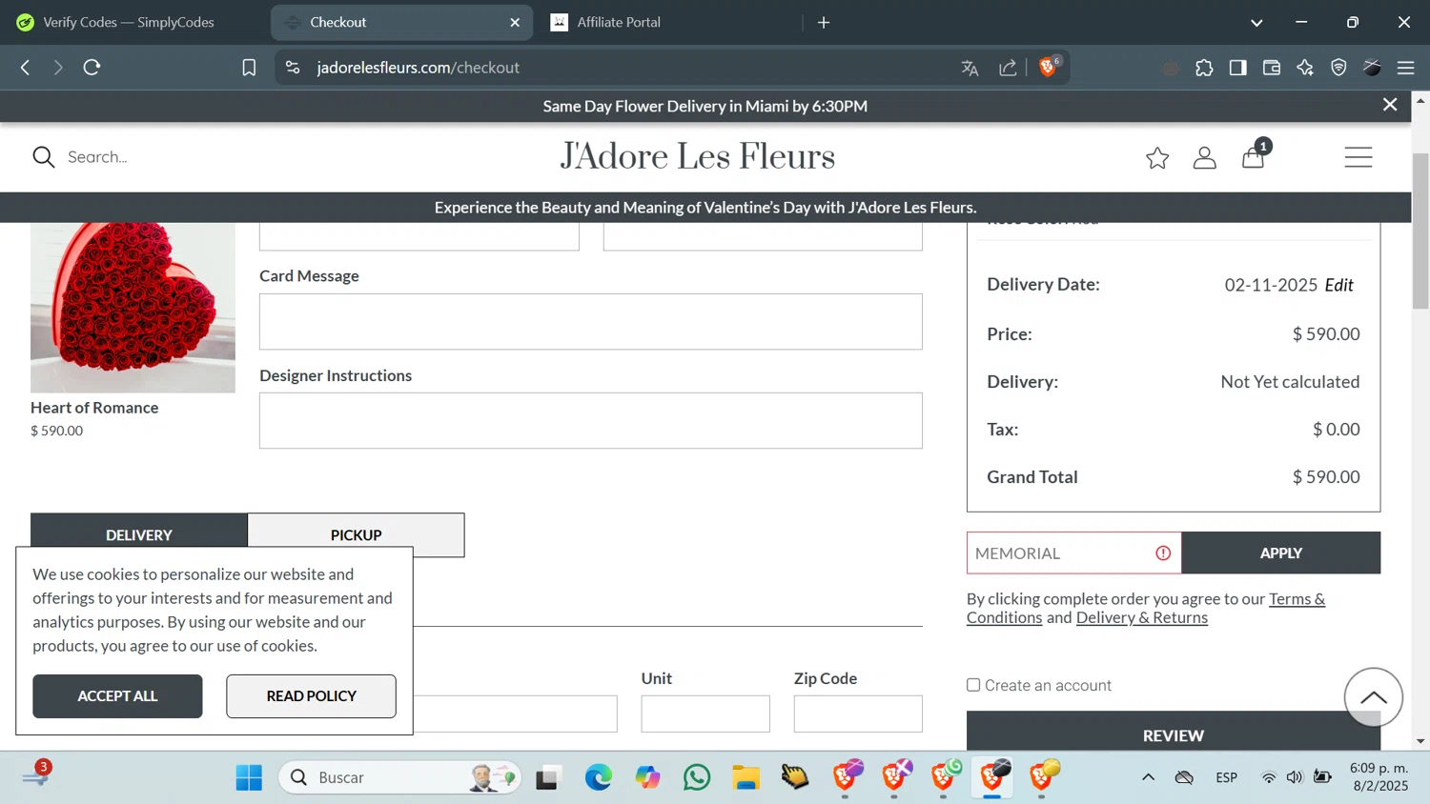Viewport: 1430px width, 804px height.
Task: Click into the Card Message field
Action: coord(591,321)
